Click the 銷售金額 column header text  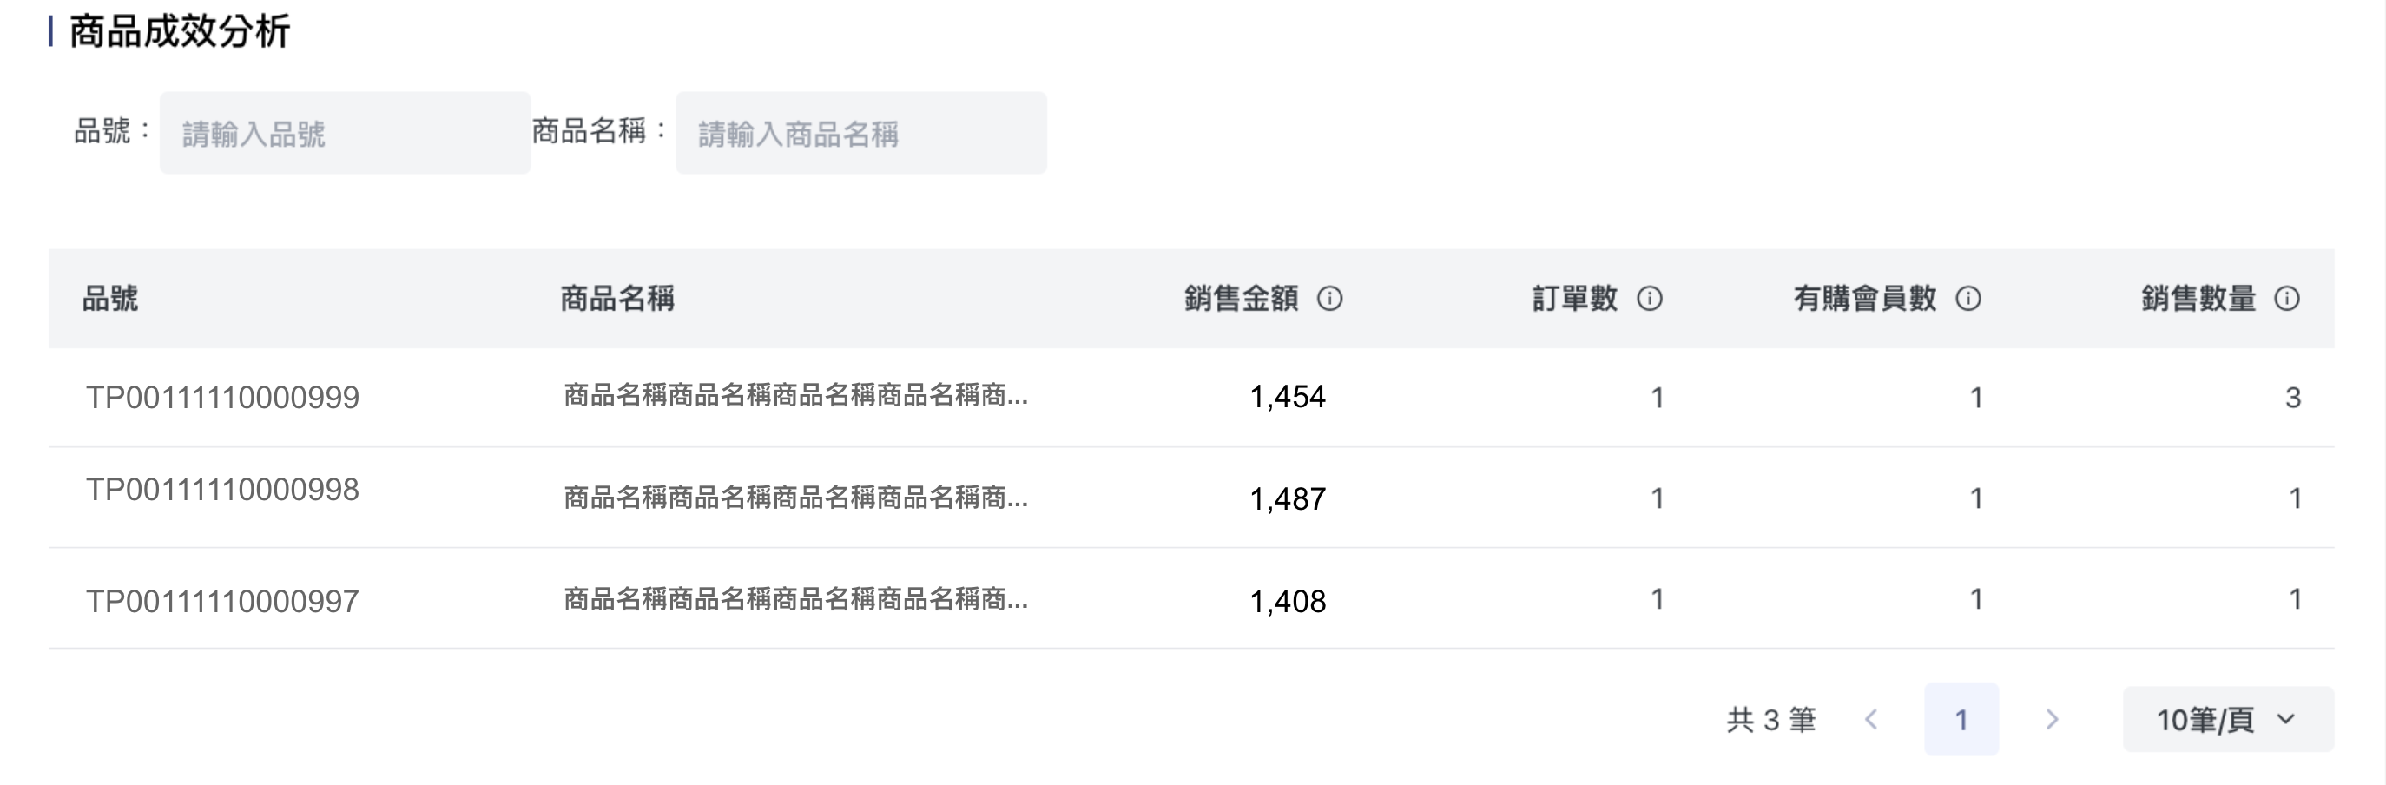pyautogui.click(x=1240, y=299)
